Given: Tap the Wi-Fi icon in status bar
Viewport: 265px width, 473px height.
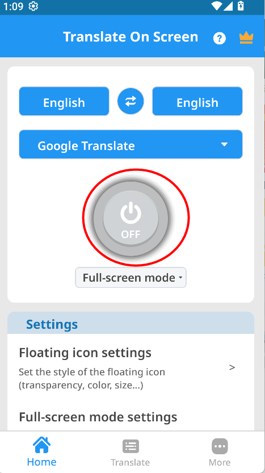Looking at the screenshot, I should point(217,6).
